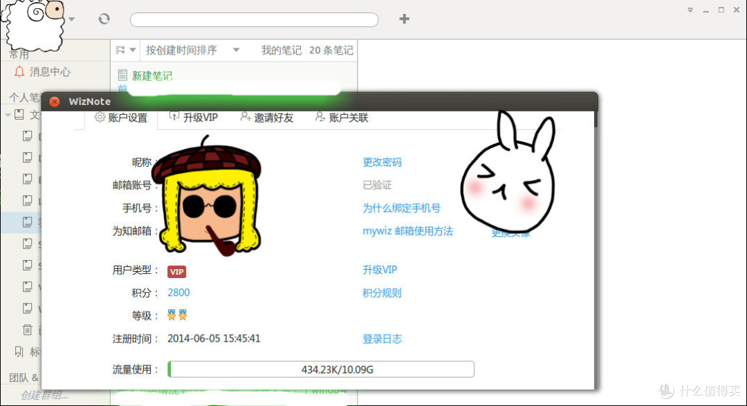
Task: Click the plus new tab icon
Action: [404, 19]
